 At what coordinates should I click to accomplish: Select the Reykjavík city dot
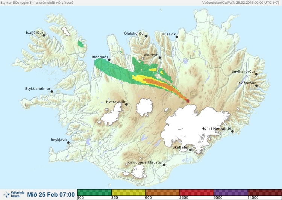pos(68,142)
